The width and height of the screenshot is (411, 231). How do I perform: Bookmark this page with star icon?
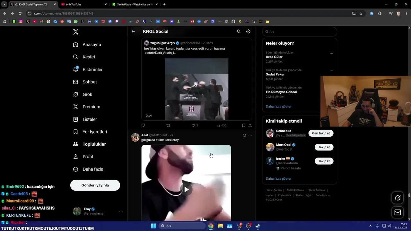361,13
